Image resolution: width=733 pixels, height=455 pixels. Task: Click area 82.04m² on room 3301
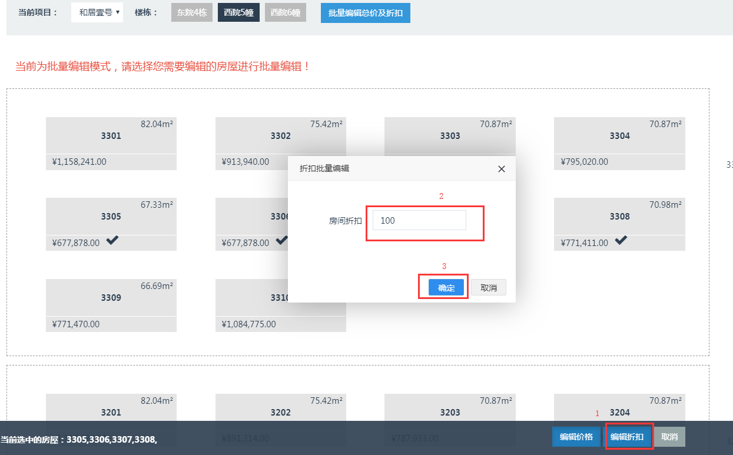pos(157,124)
